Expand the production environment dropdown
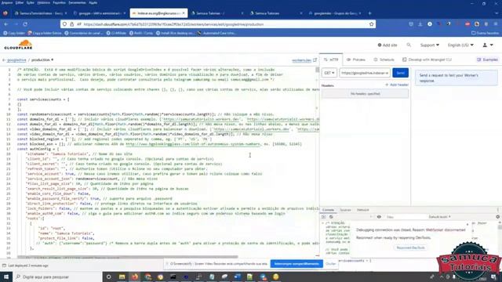The height and width of the screenshot is (282, 502). [42, 60]
